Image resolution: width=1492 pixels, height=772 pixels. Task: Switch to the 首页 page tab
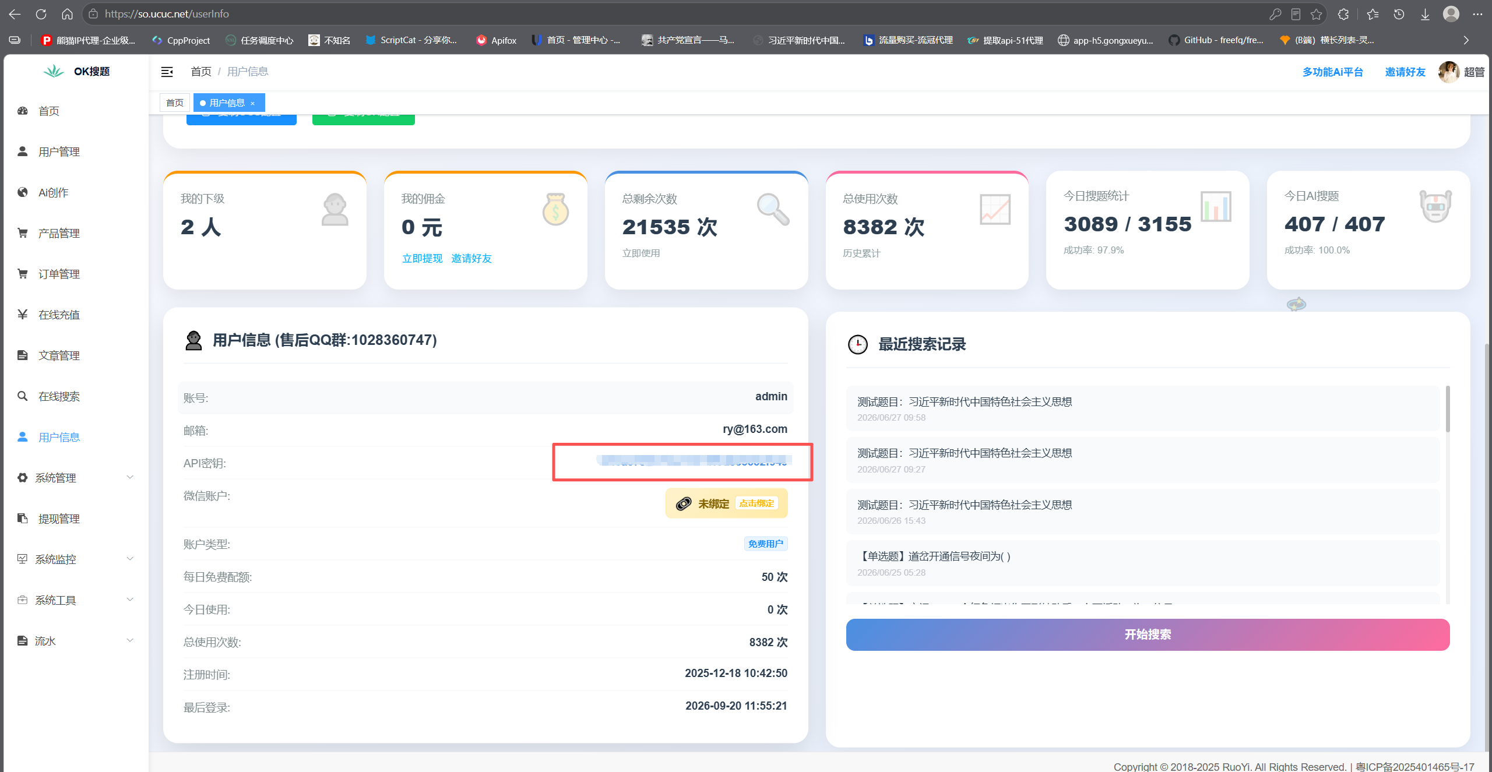175,103
